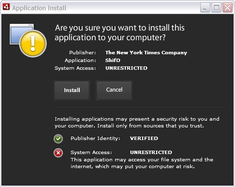The width and height of the screenshot is (235, 187).
Task: Click the 'Publisher:' label
Action: tap(83, 53)
